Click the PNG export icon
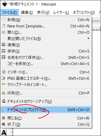 (3, 78)
